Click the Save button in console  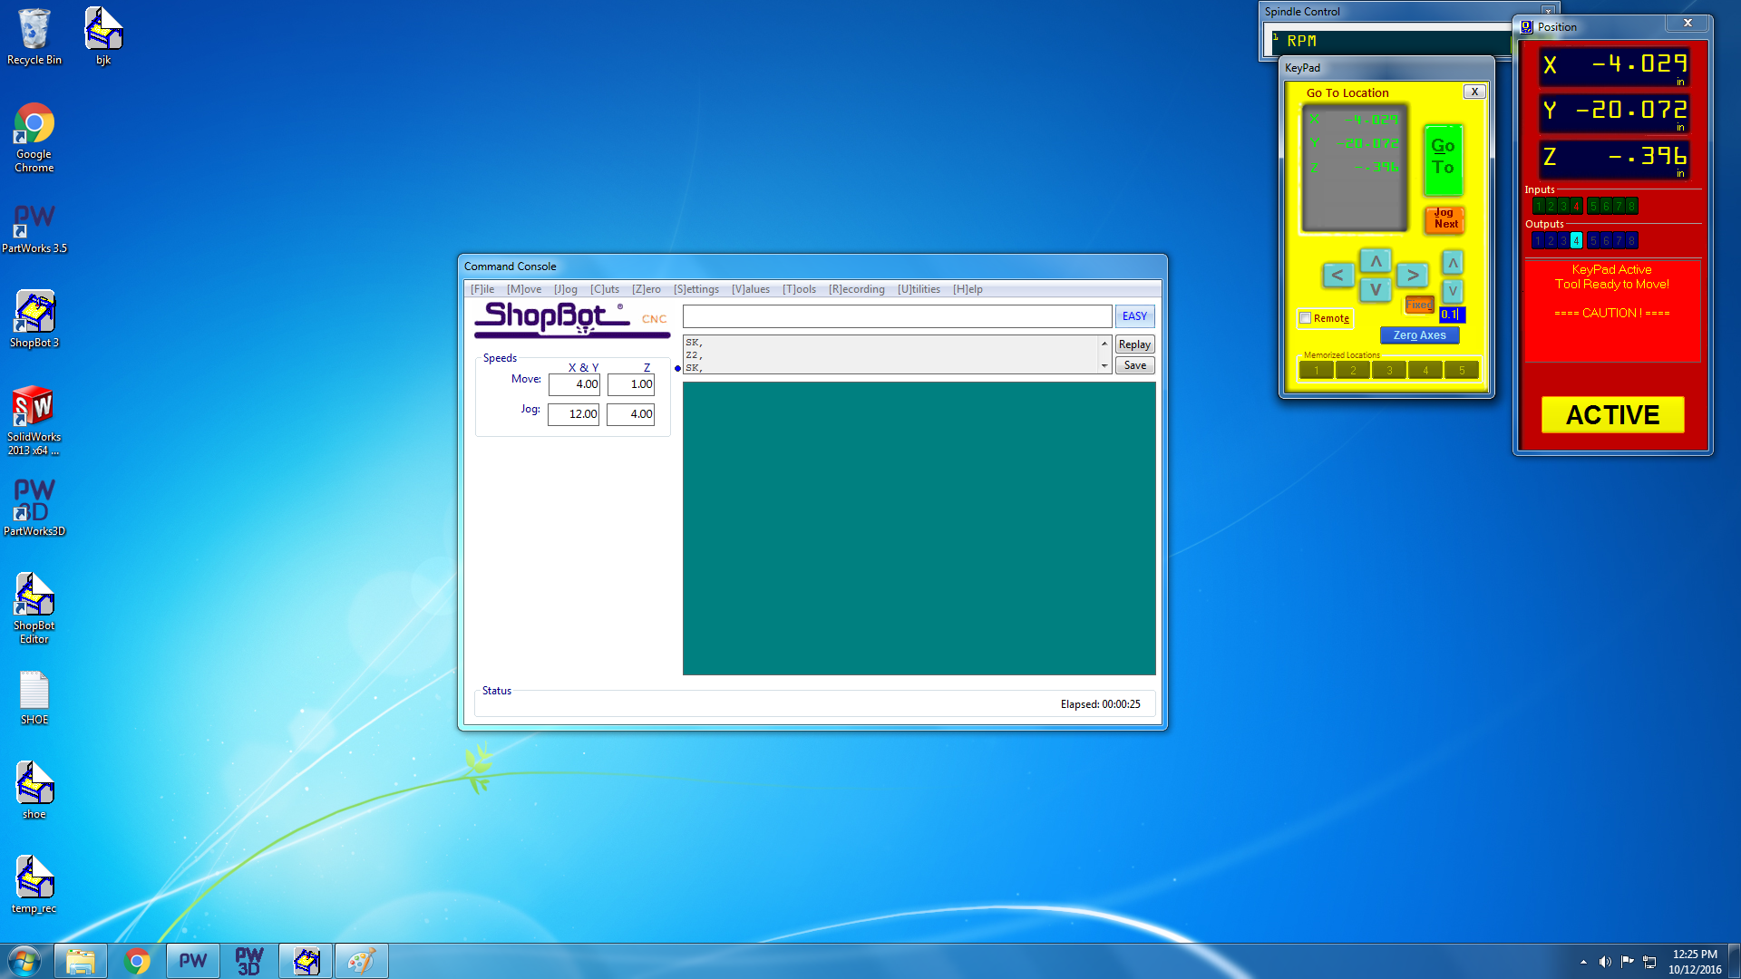(x=1134, y=365)
